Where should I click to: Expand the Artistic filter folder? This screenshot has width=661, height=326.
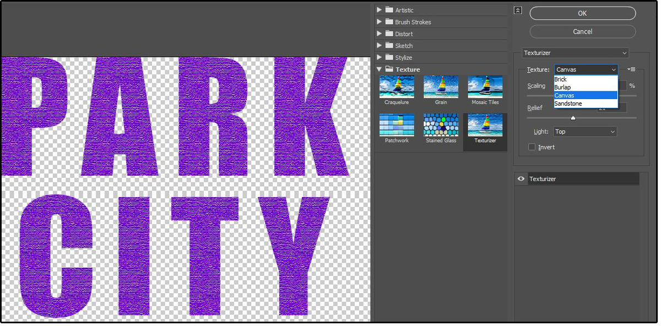(379, 10)
